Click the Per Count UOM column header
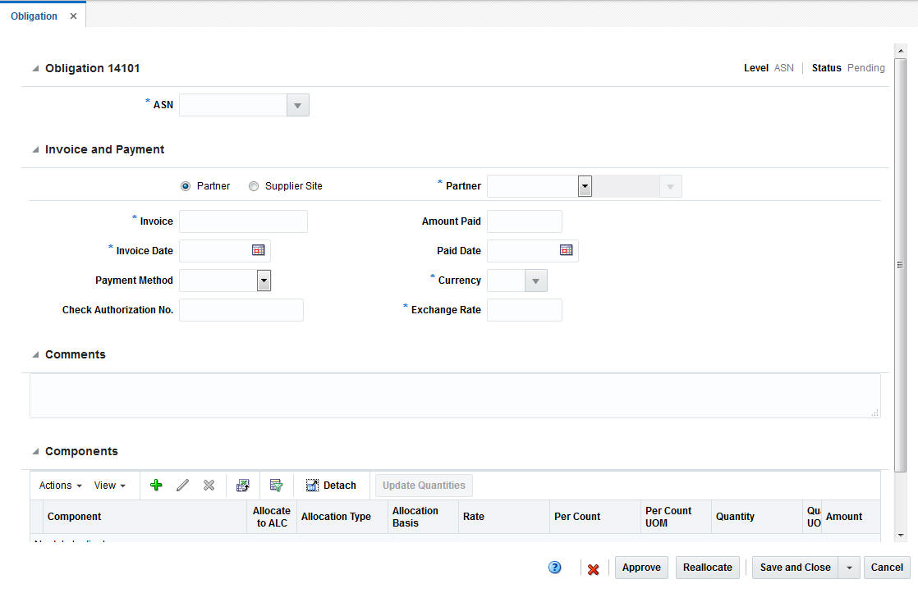 [x=677, y=517]
